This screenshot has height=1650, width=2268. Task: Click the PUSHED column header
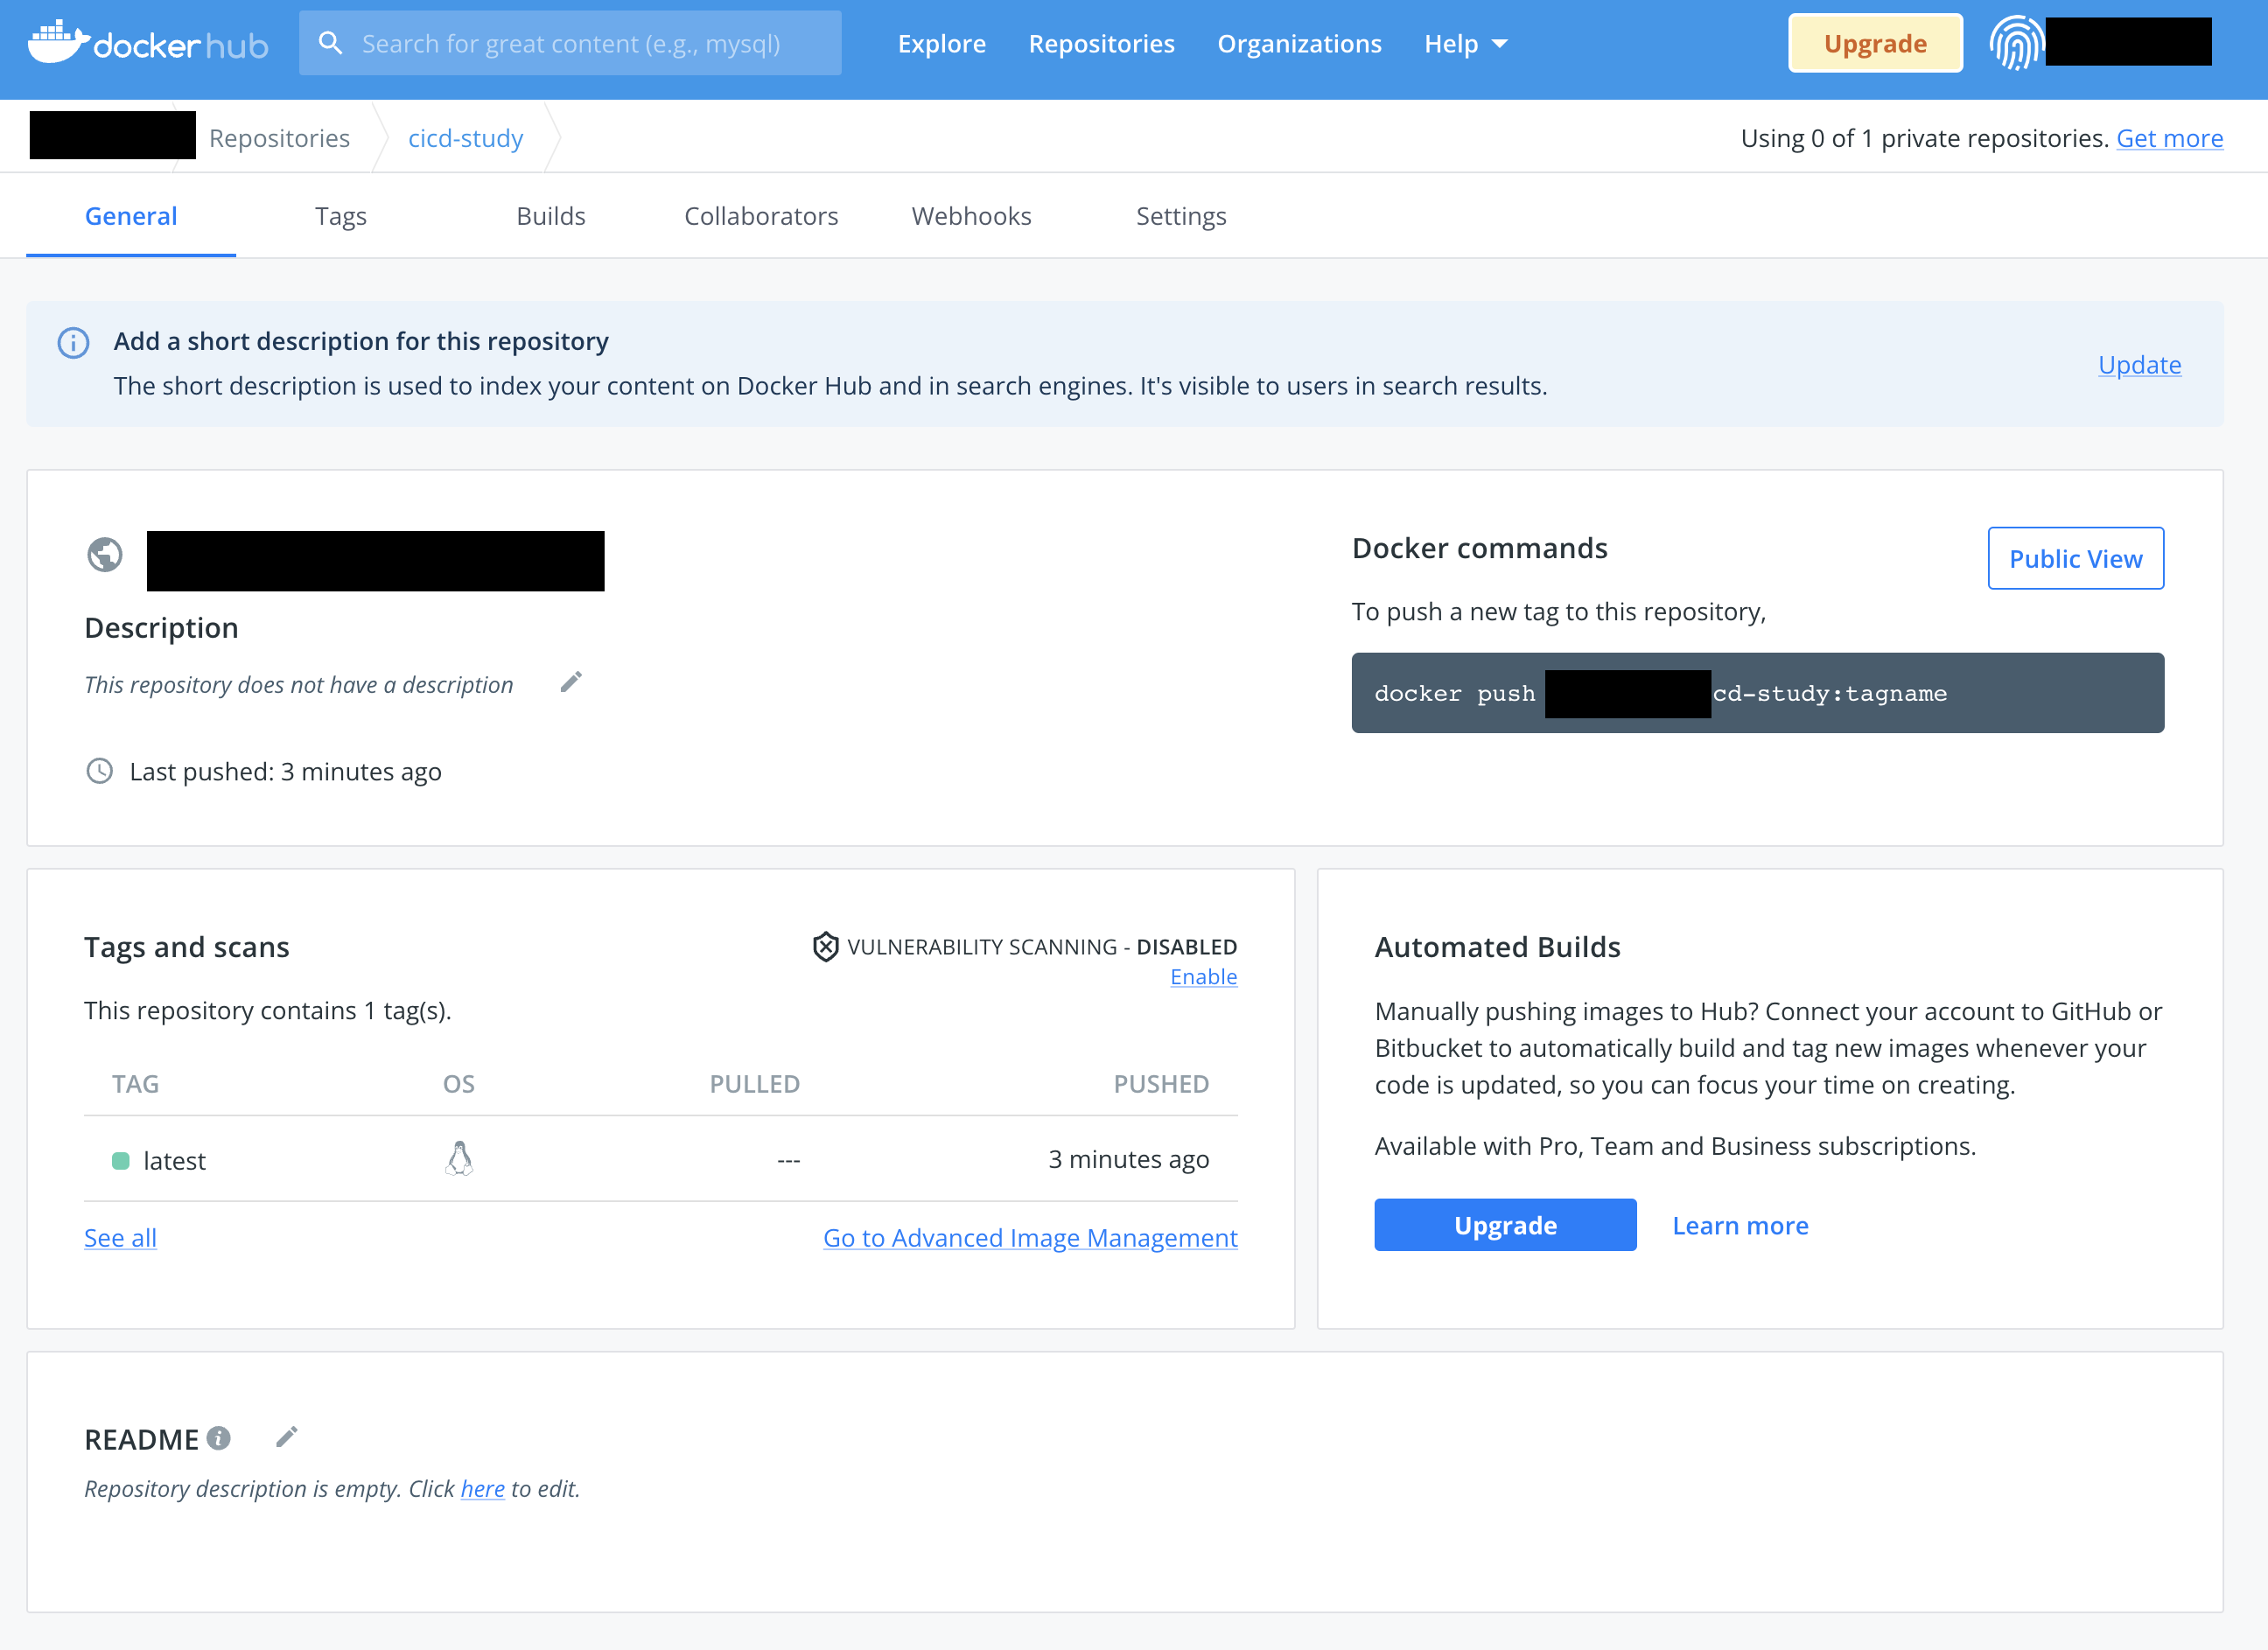click(x=1161, y=1084)
